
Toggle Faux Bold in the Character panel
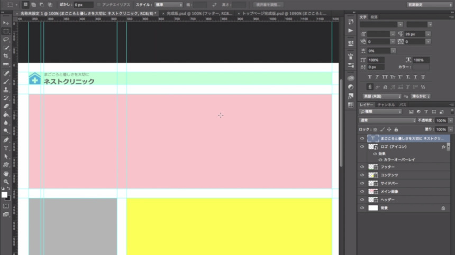pos(369,77)
